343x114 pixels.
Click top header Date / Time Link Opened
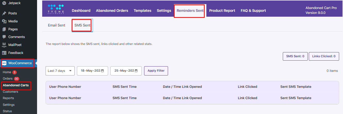pyautogui.click(x=182, y=87)
